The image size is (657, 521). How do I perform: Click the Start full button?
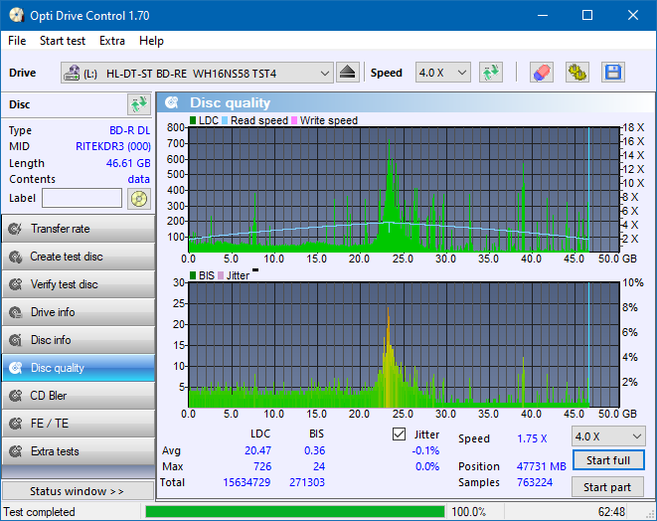pos(608,460)
